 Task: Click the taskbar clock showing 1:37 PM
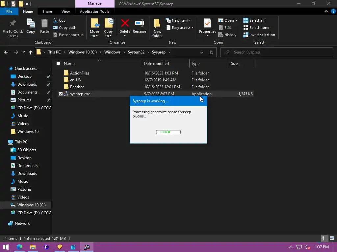tap(322, 247)
